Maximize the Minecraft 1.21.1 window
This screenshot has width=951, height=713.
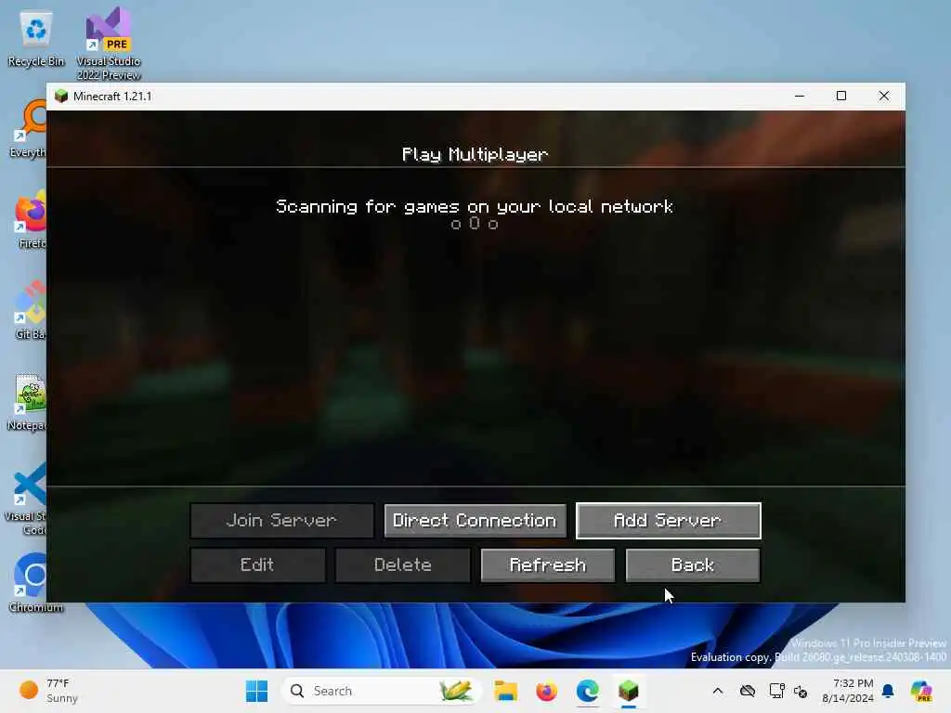pyautogui.click(x=841, y=96)
